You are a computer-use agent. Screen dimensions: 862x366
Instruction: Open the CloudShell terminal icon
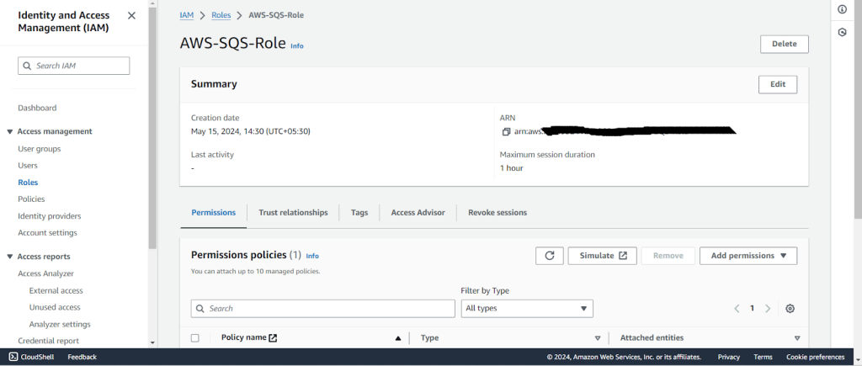point(13,357)
